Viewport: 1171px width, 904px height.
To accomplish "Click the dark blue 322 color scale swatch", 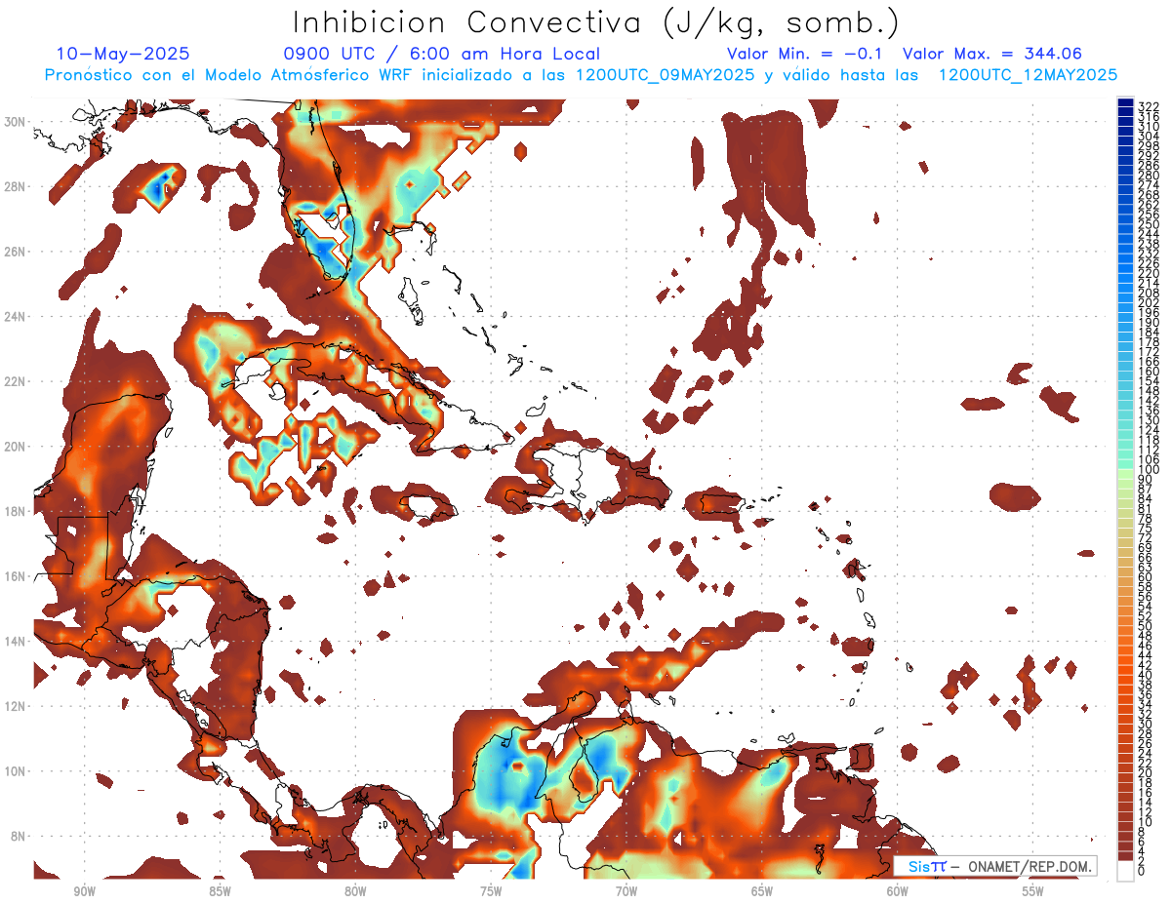I will (x=1125, y=102).
